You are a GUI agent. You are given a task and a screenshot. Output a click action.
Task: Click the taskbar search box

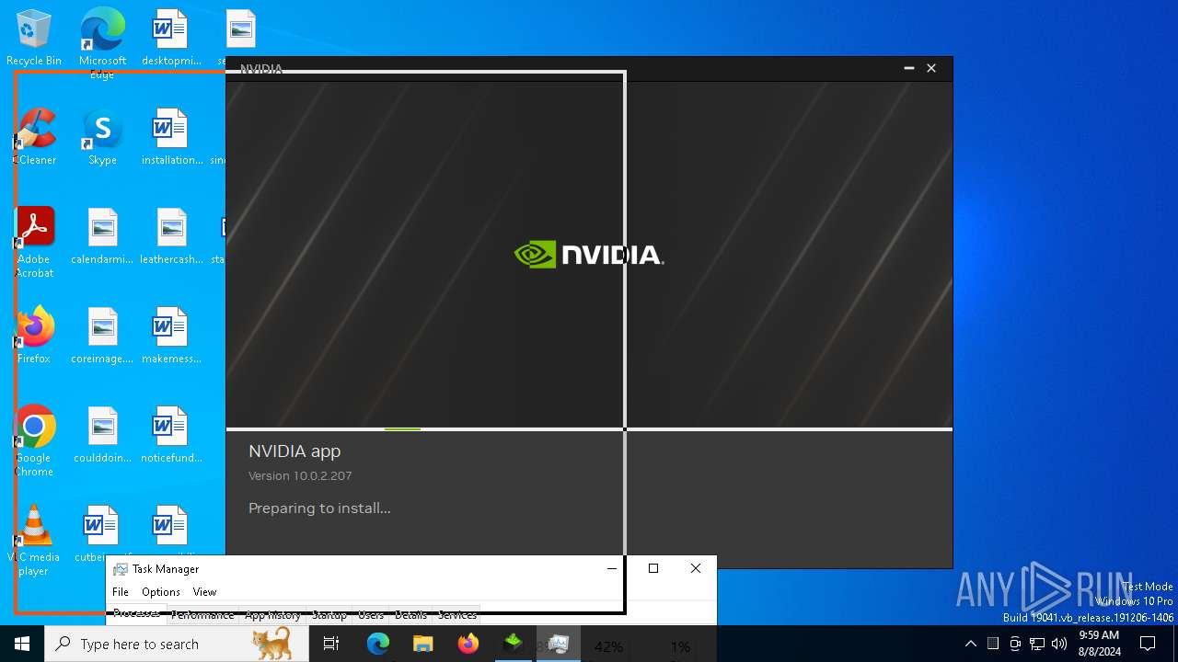[177, 644]
